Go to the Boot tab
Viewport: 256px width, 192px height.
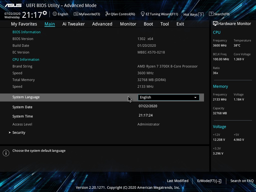coord(148,24)
